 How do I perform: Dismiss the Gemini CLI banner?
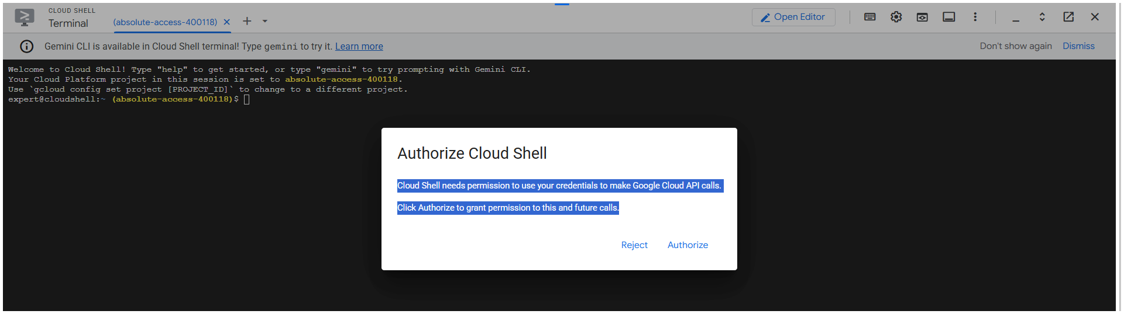tap(1078, 46)
